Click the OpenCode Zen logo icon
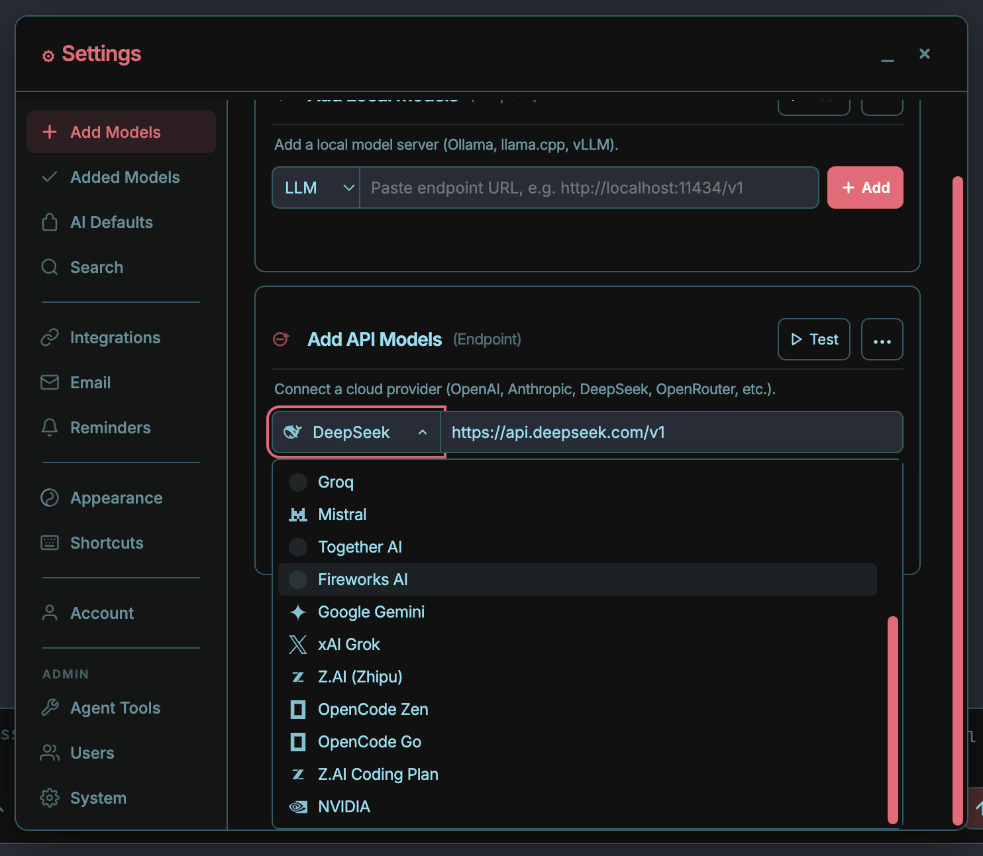983x856 pixels. 298,710
